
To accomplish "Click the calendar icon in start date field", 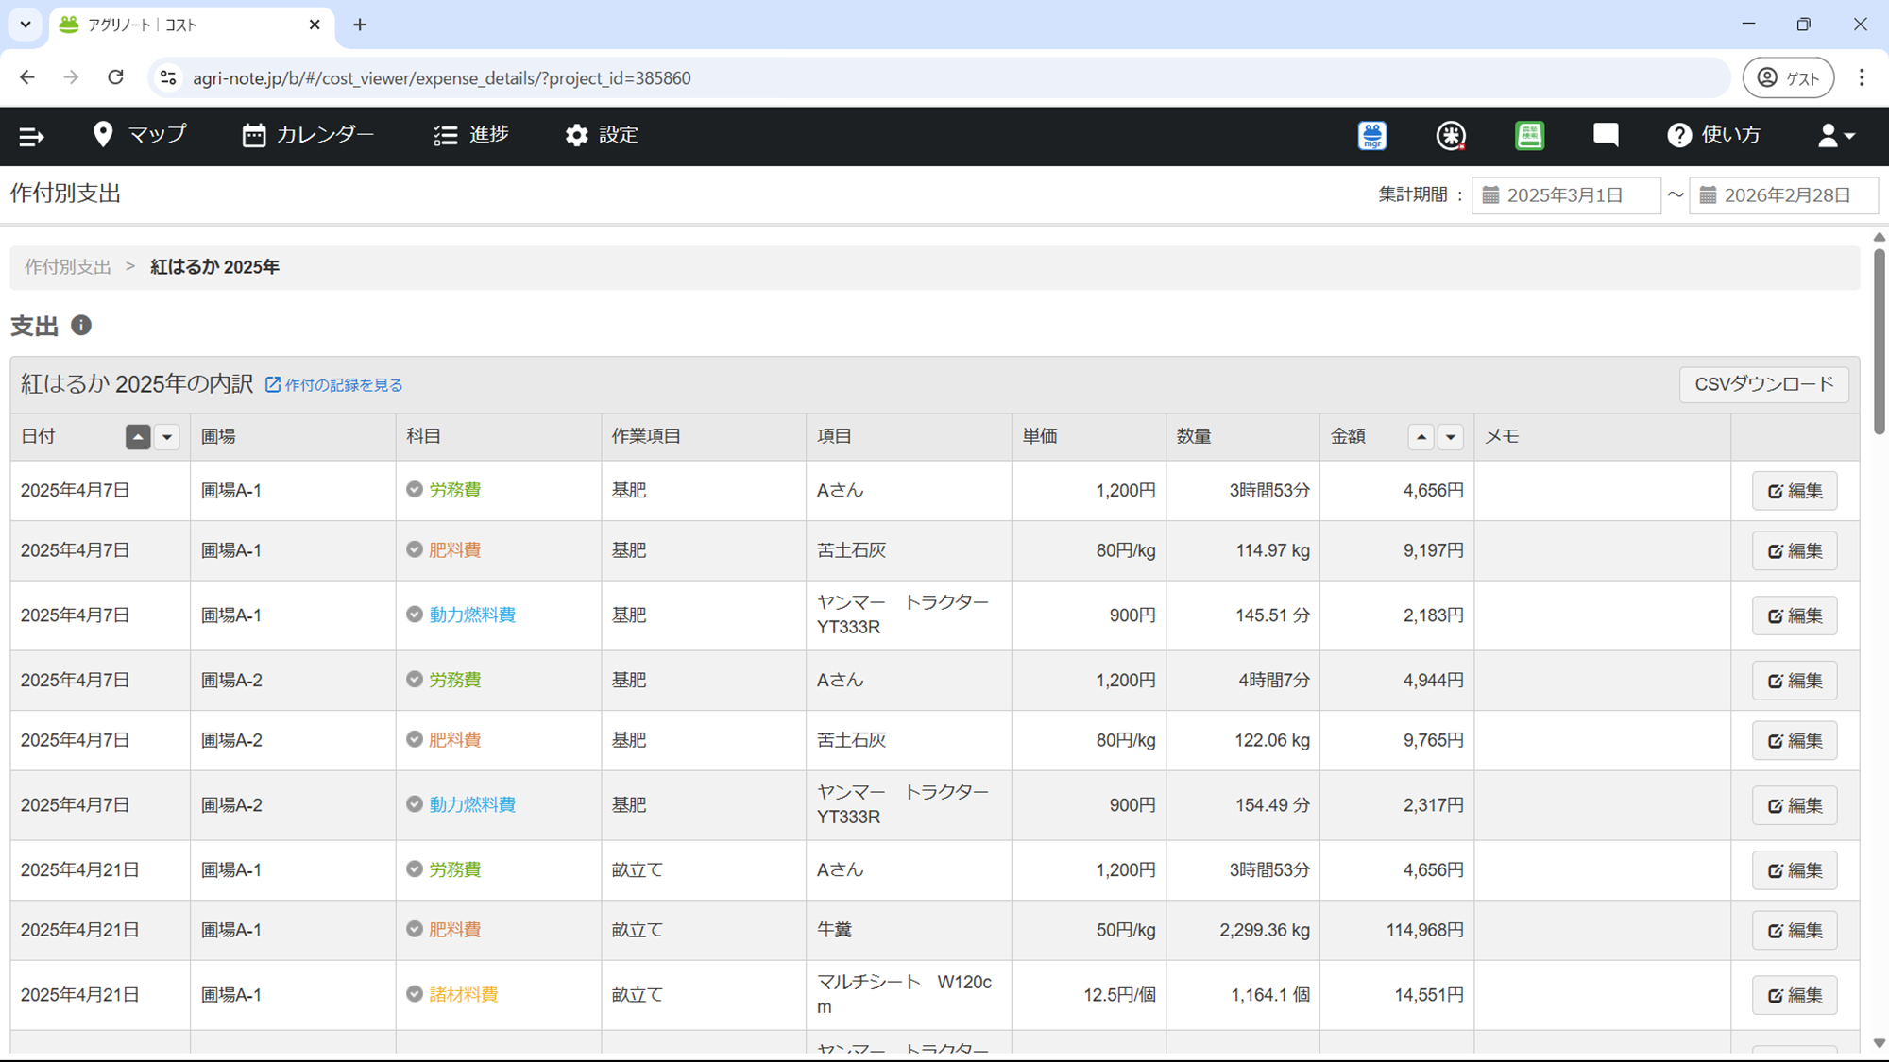I will [x=1491, y=195].
